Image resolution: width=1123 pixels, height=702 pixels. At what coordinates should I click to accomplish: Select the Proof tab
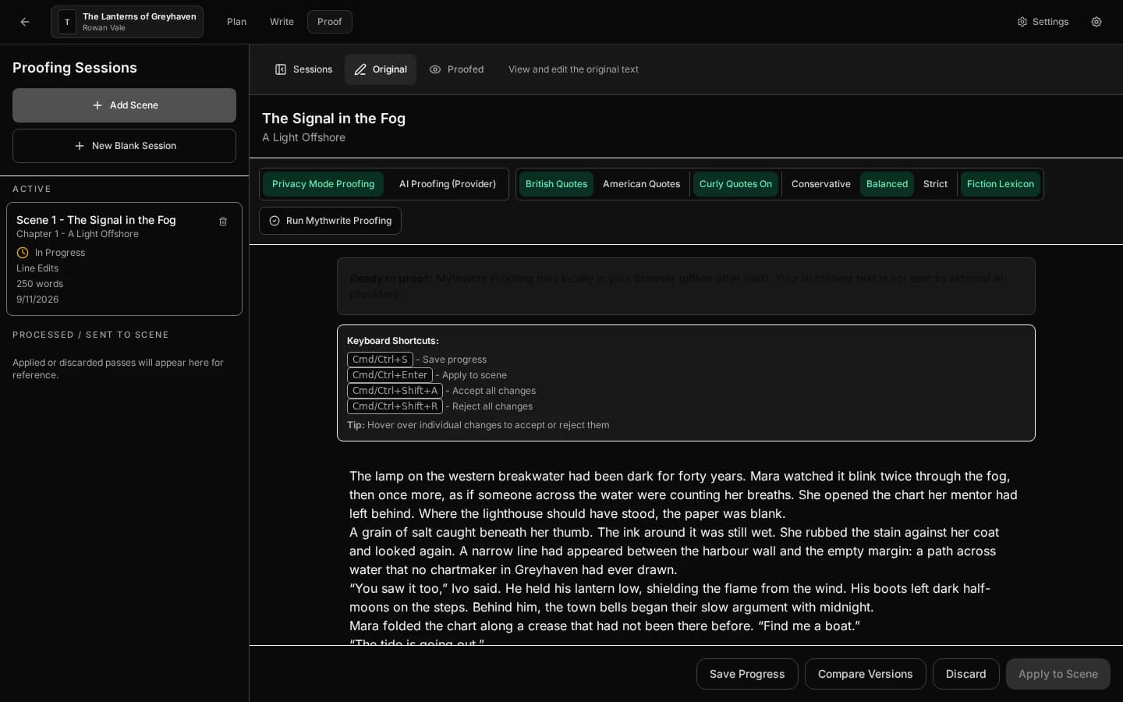pyautogui.click(x=330, y=22)
